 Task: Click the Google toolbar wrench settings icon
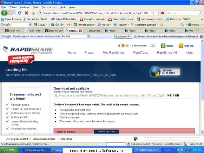coord(182,25)
